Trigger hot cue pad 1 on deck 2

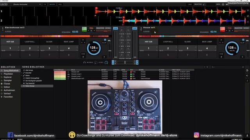click(x=148, y=48)
